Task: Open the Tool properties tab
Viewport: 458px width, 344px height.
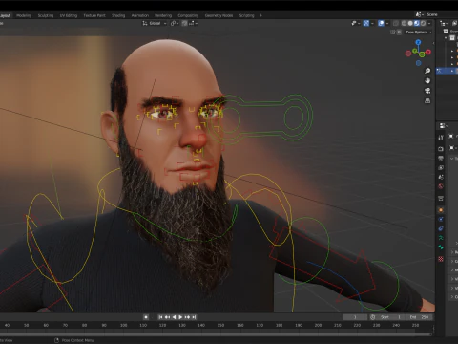Action: 441,138
